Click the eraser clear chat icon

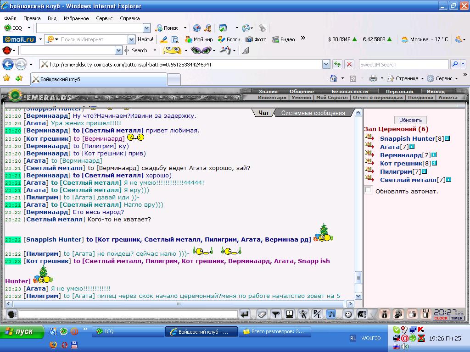(x=262, y=314)
